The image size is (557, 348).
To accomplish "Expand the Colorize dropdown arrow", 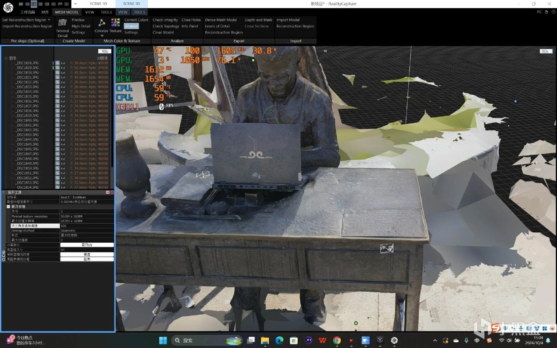I will coord(102,36).
